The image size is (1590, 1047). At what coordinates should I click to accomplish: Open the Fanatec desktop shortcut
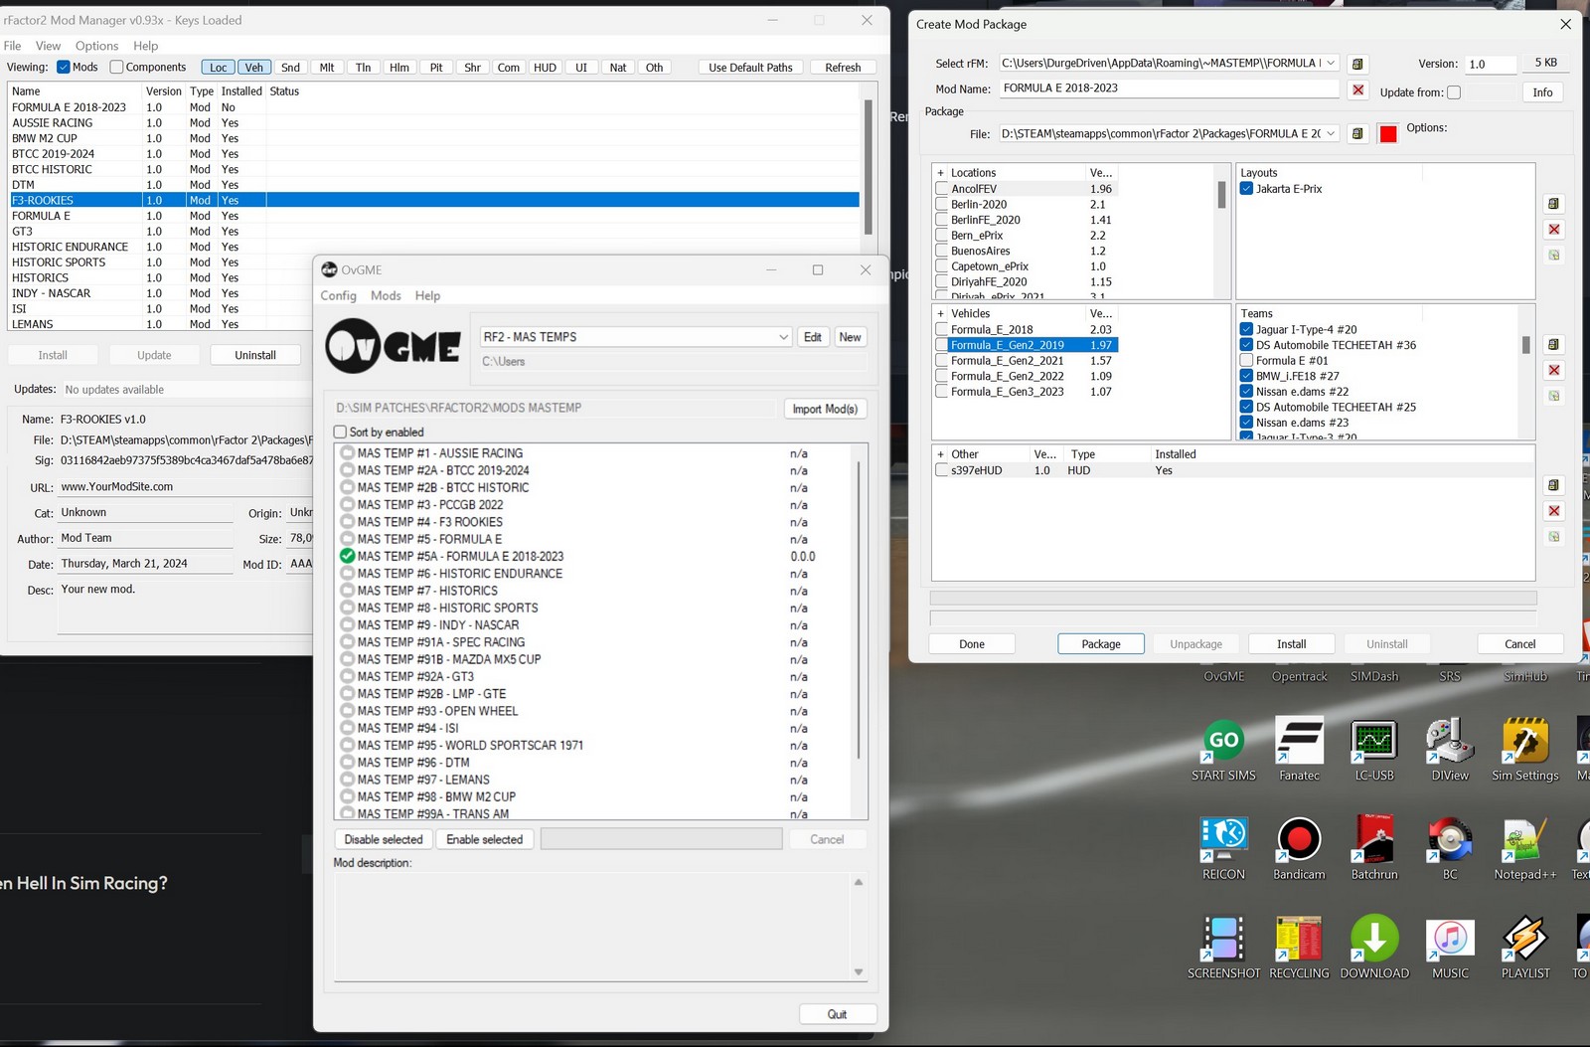coord(1299,749)
